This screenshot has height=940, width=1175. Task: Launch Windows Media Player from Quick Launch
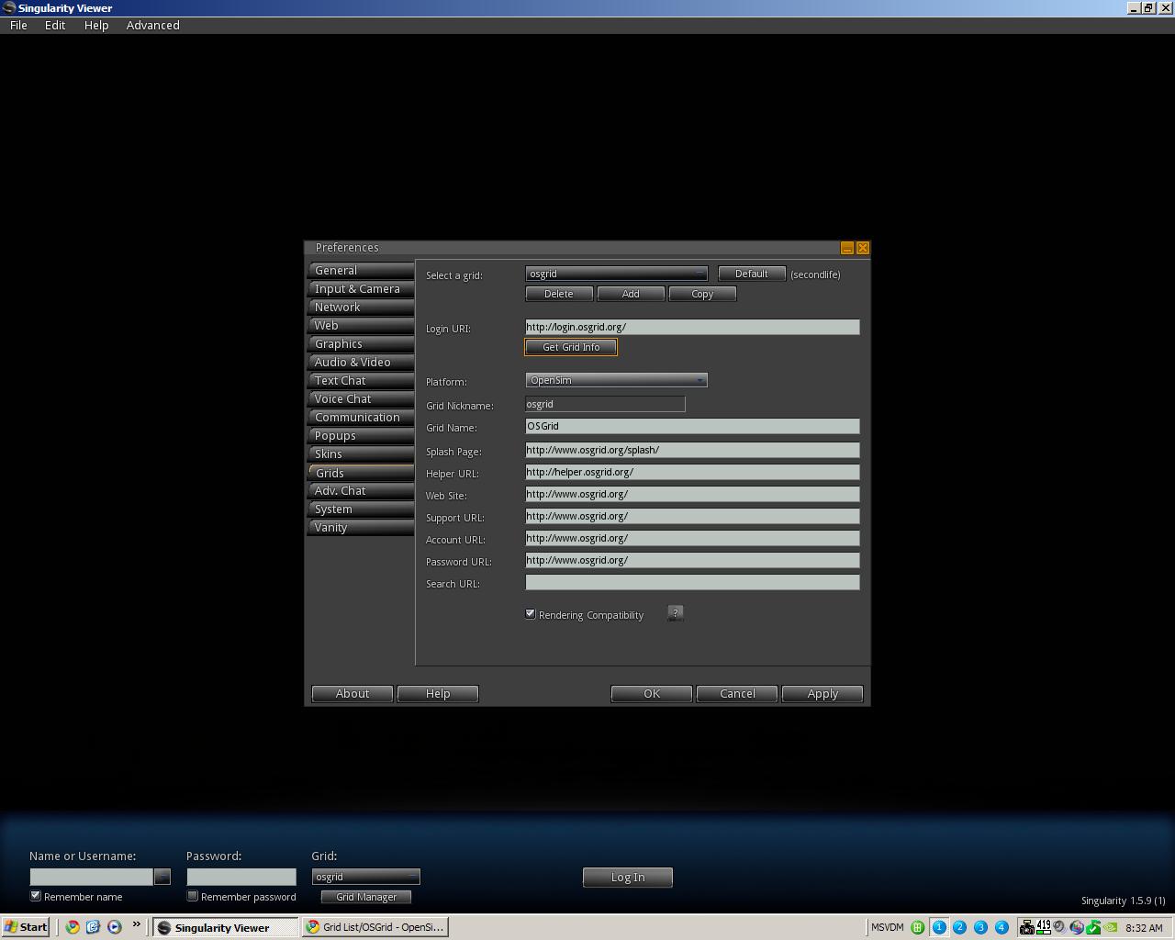(115, 927)
